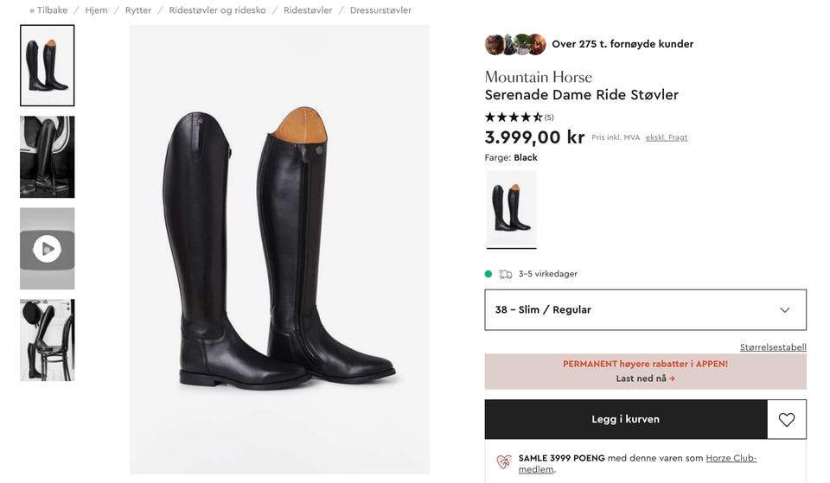Play the product video thumbnail

[48, 249]
